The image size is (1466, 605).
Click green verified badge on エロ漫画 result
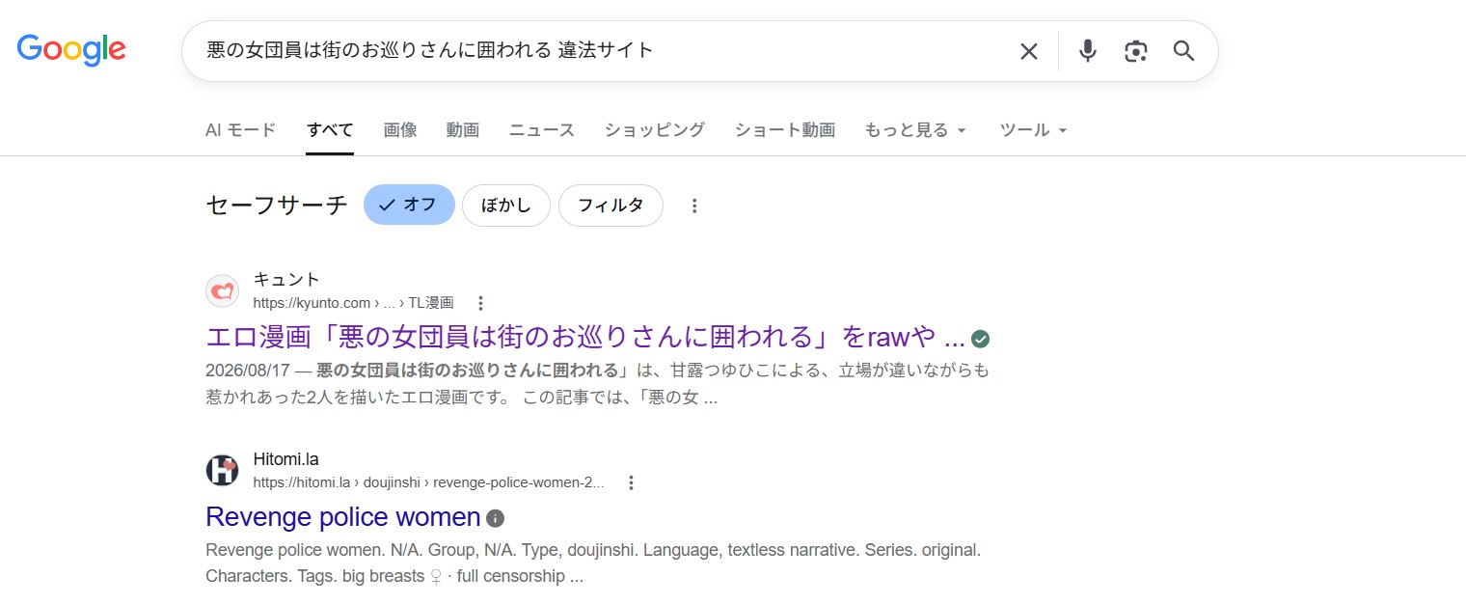click(981, 339)
